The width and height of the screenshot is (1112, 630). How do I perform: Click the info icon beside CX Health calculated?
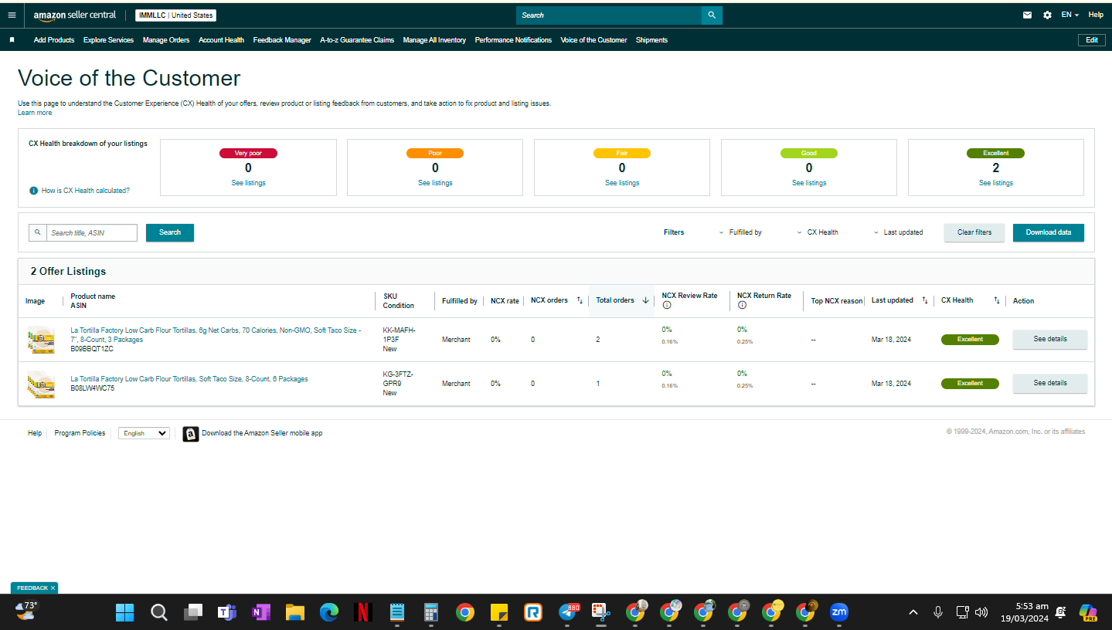[33, 190]
